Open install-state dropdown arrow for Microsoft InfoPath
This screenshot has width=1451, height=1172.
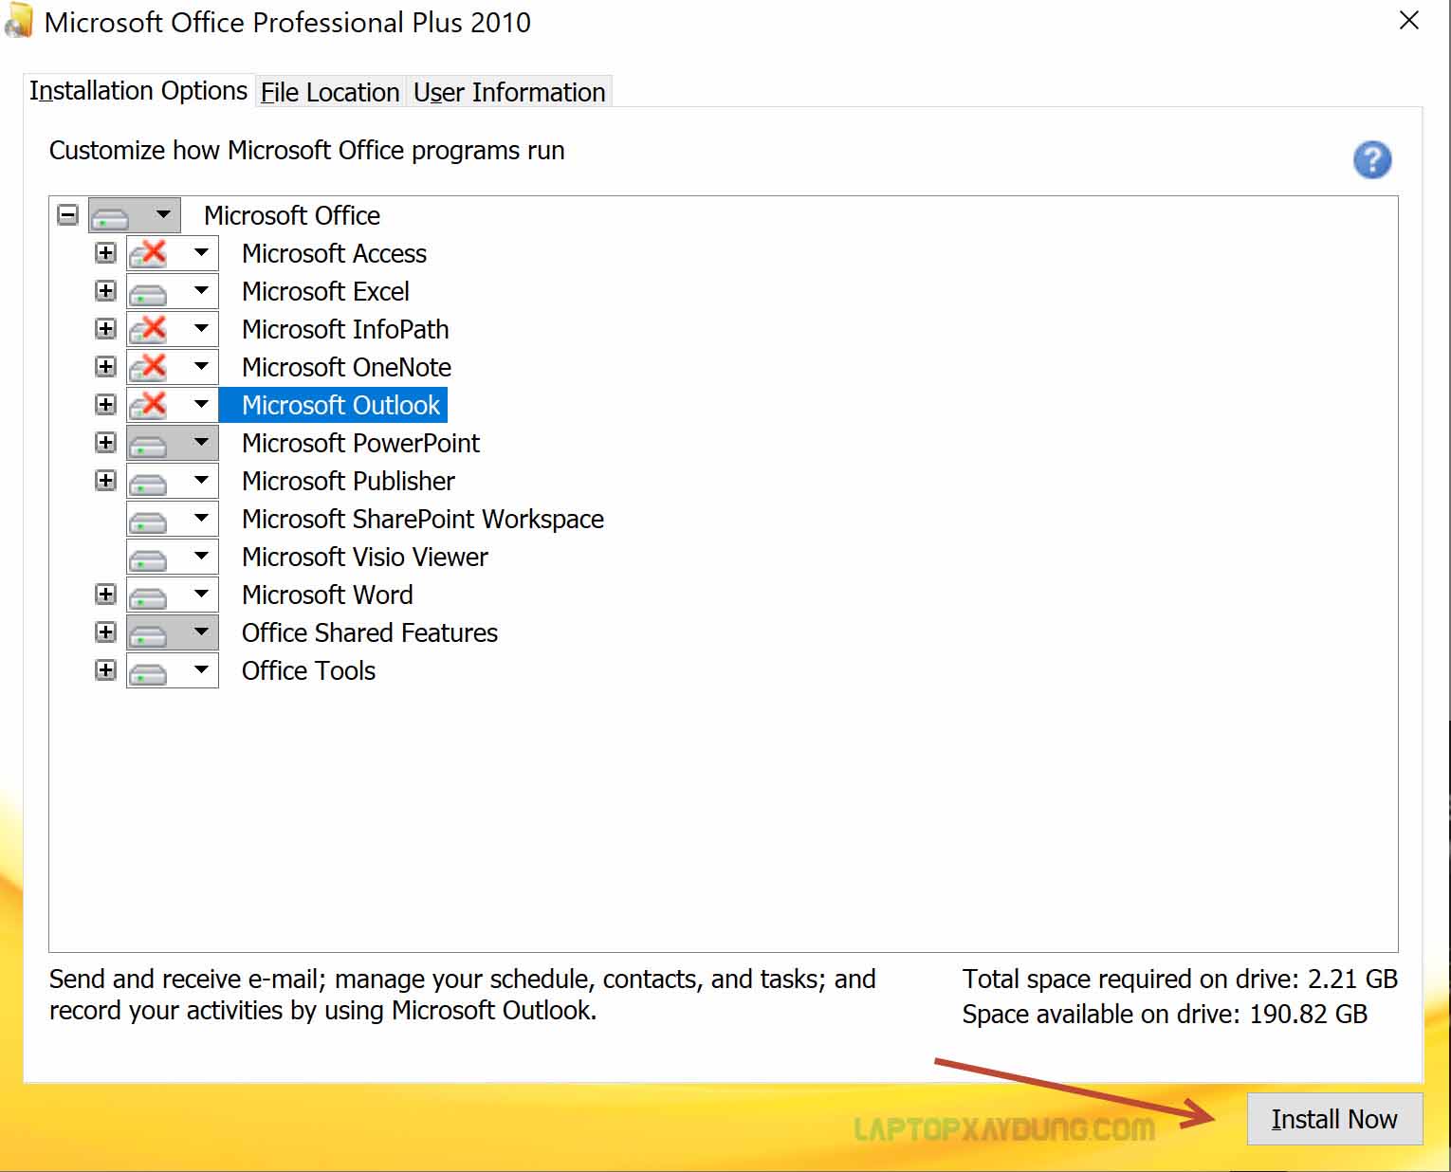click(201, 328)
